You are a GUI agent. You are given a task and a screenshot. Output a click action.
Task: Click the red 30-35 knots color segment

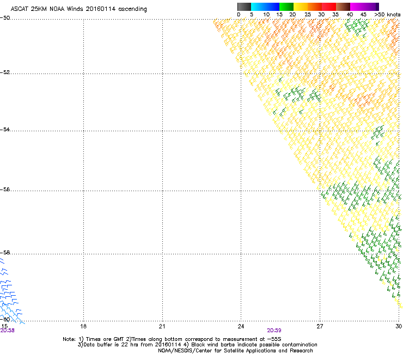tap(329, 7)
